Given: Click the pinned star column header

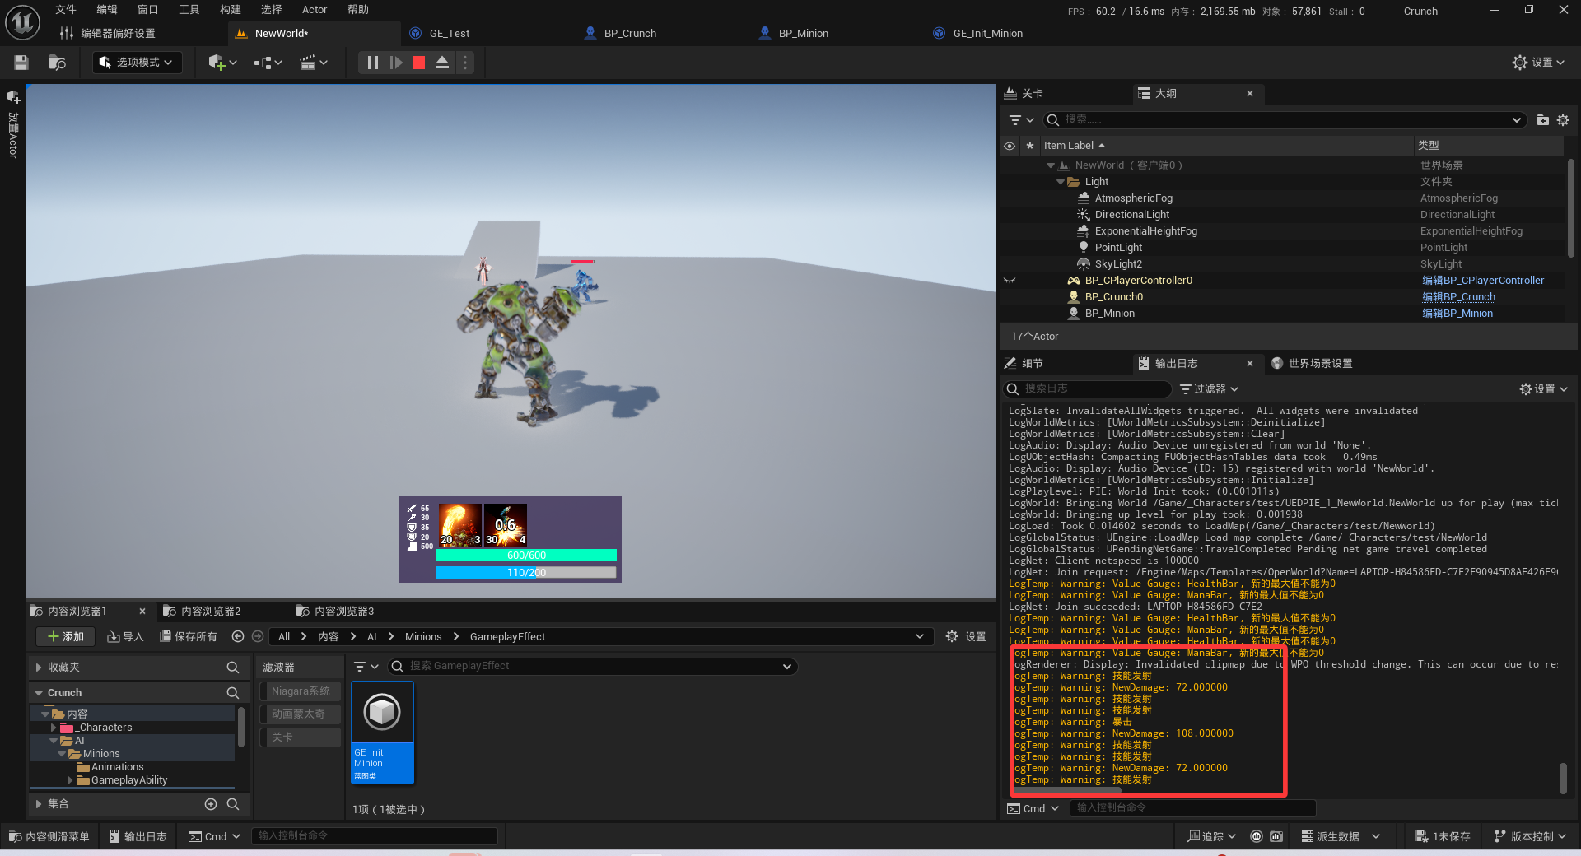Looking at the screenshot, I should pyautogui.click(x=1029, y=146).
